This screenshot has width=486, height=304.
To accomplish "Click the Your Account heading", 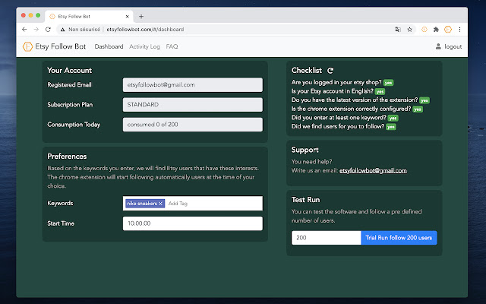I will click(69, 71).
